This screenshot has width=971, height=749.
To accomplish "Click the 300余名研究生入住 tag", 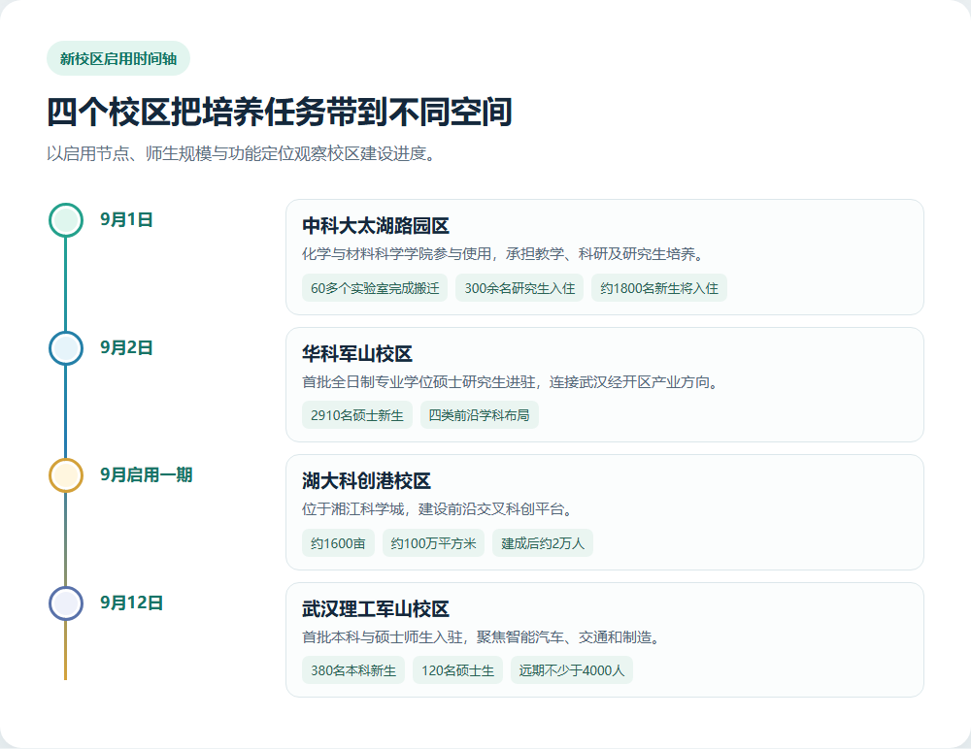I will tap(519, 288).
